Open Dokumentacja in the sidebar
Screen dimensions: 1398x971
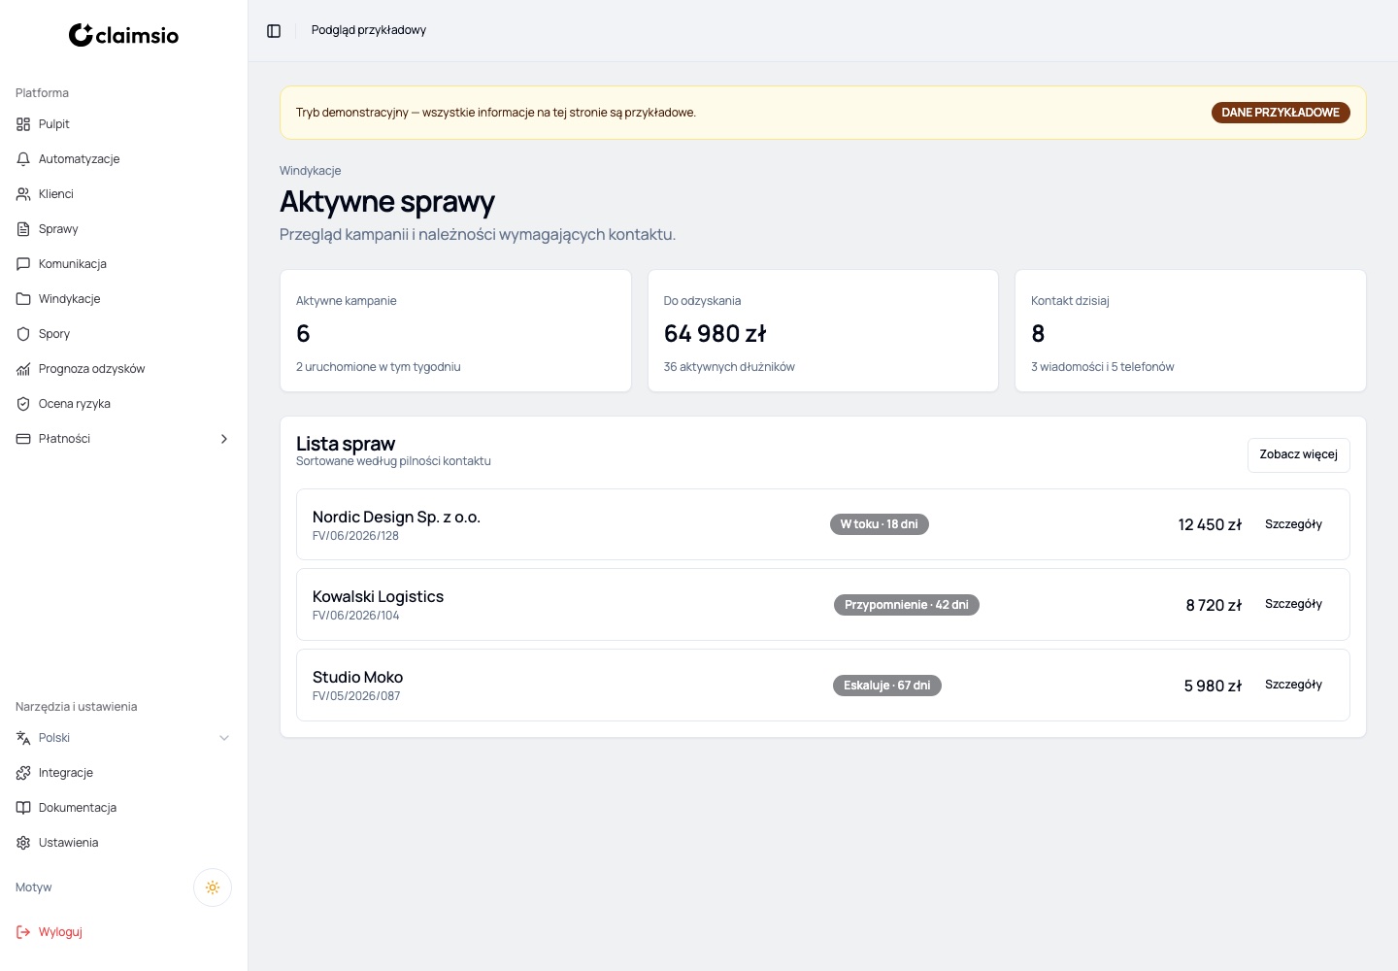[x=123, y=808]
